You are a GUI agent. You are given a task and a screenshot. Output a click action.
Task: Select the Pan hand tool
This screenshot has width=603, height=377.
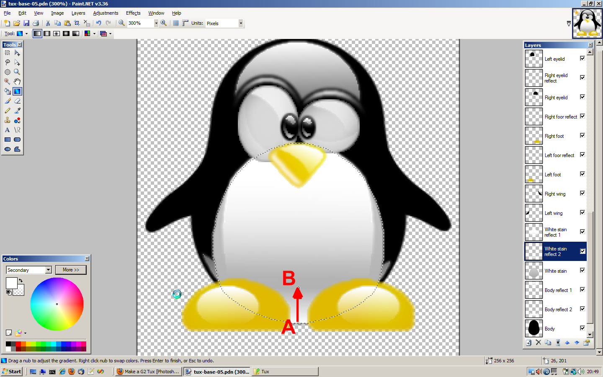17,82
